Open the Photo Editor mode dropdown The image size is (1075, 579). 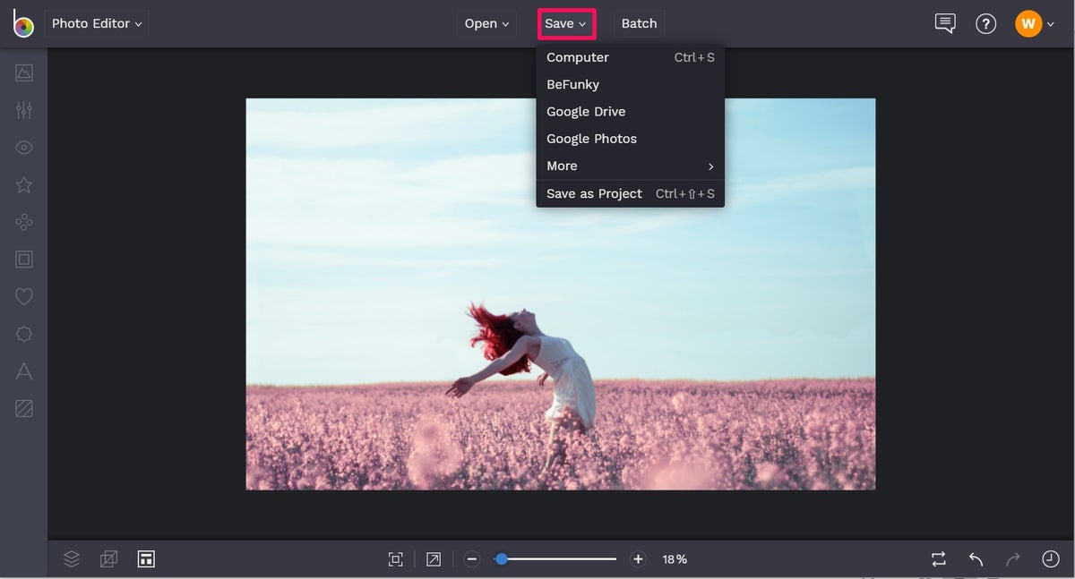96,23
